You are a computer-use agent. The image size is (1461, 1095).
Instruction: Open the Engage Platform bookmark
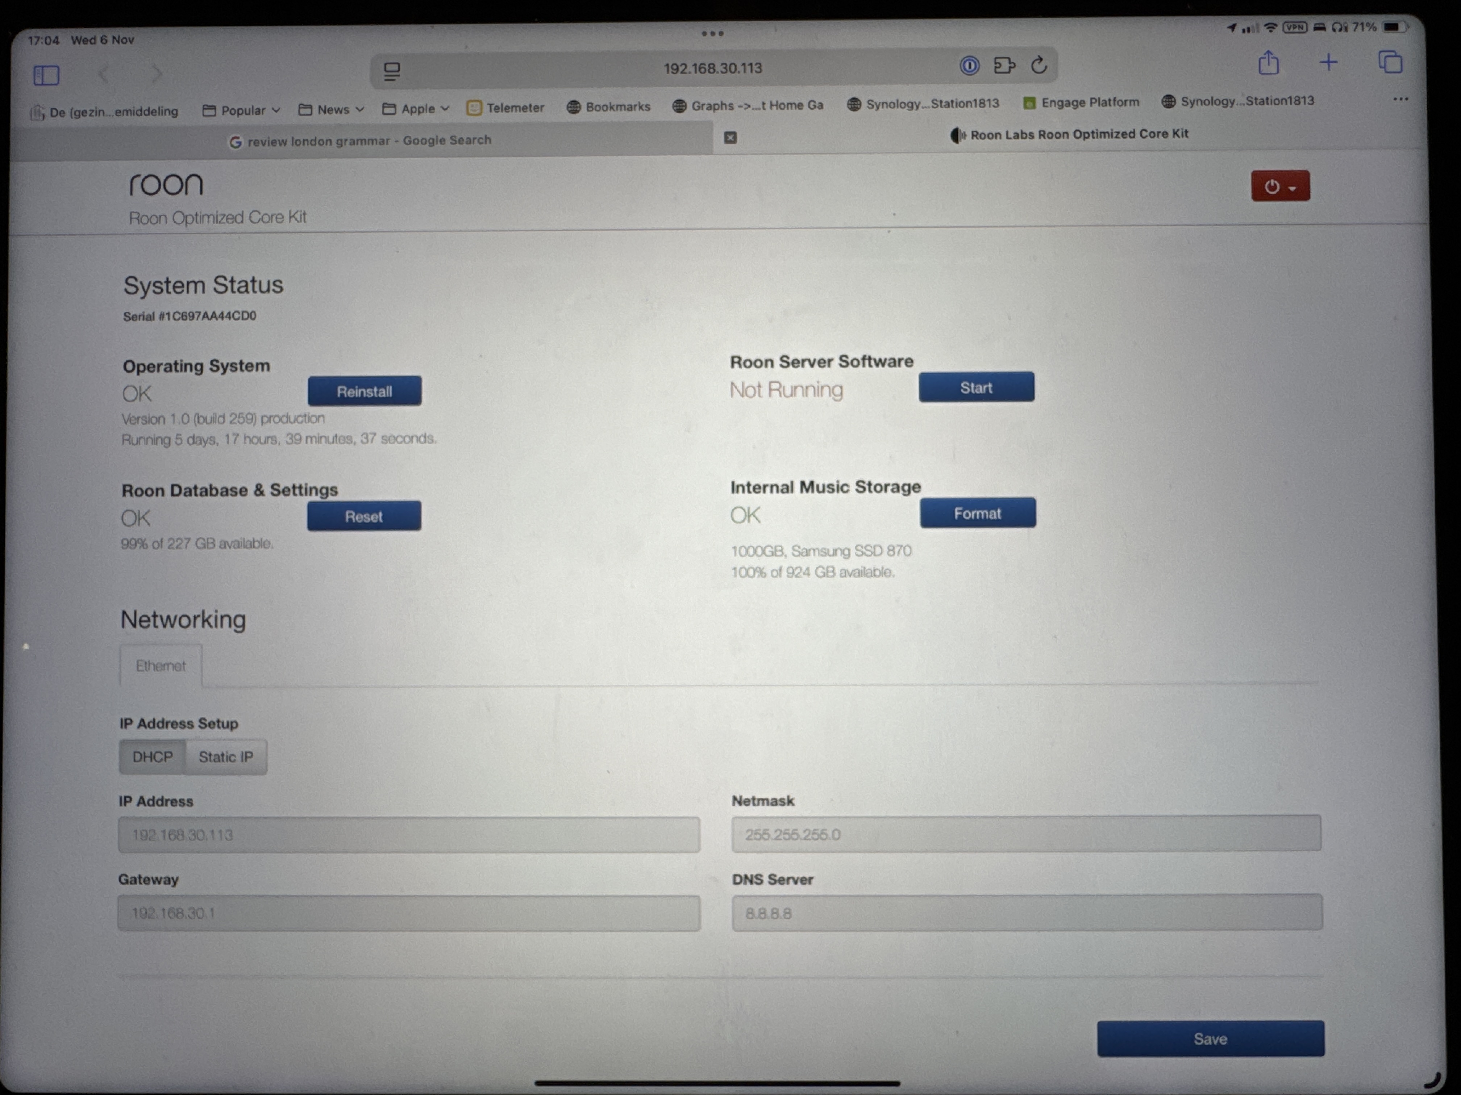pos(1081,102)
